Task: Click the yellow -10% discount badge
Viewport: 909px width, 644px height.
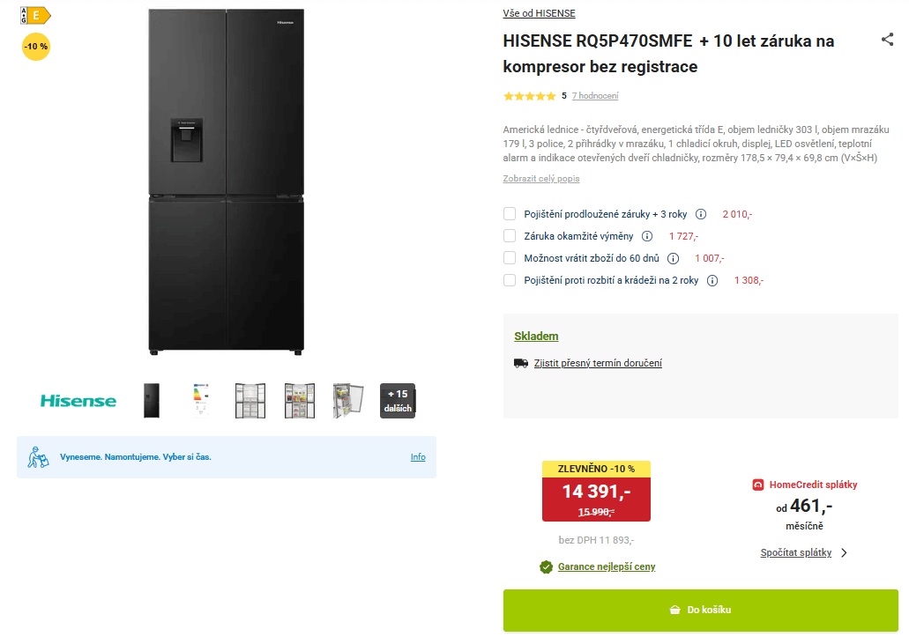Action: (35, 47)
